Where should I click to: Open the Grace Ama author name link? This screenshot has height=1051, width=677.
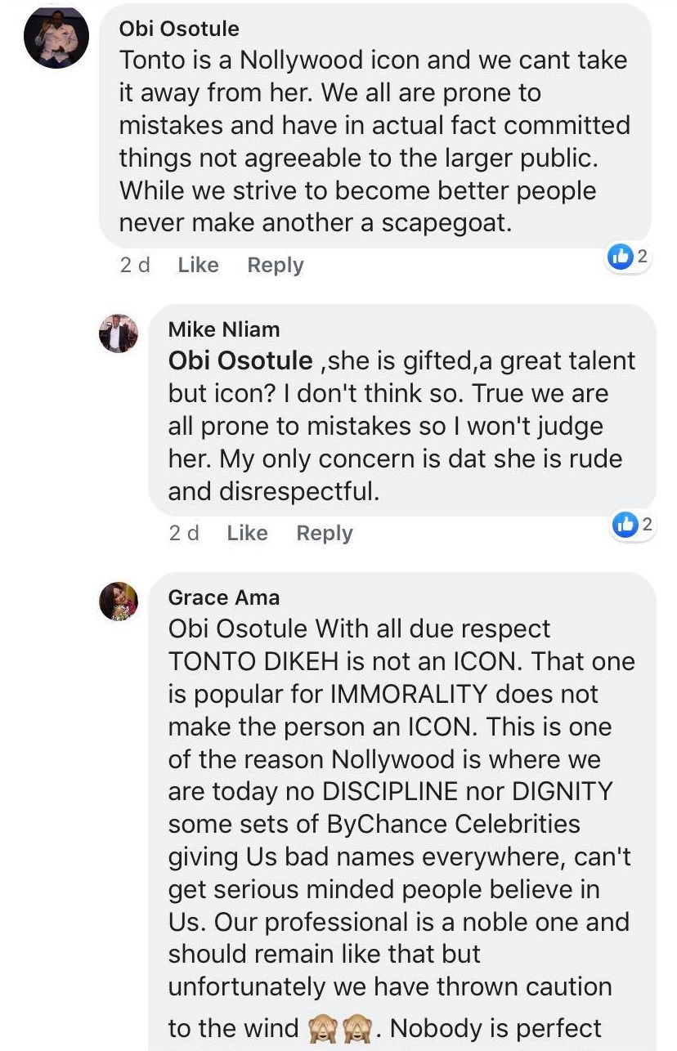(224, 597)
